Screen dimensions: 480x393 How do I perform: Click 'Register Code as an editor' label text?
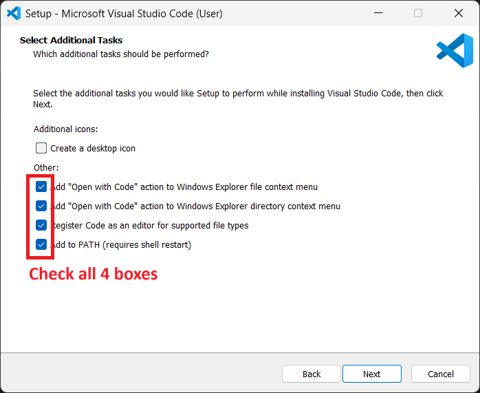[150, 226]
